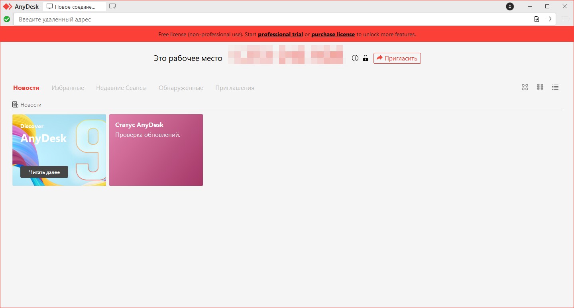The width and height of the screenshot is (574, 308).
Task: Click the AnyDesk logo icon
Action: [x=8, y=6]
